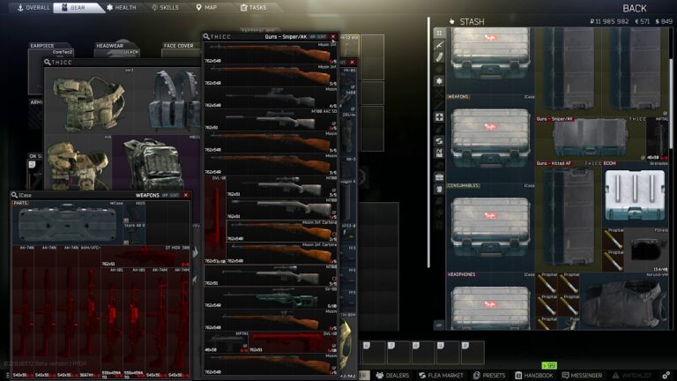This screenshot has height=381, width=677.
Task: Select the green SV-98 sniper rifle
Action: (271, 297)
